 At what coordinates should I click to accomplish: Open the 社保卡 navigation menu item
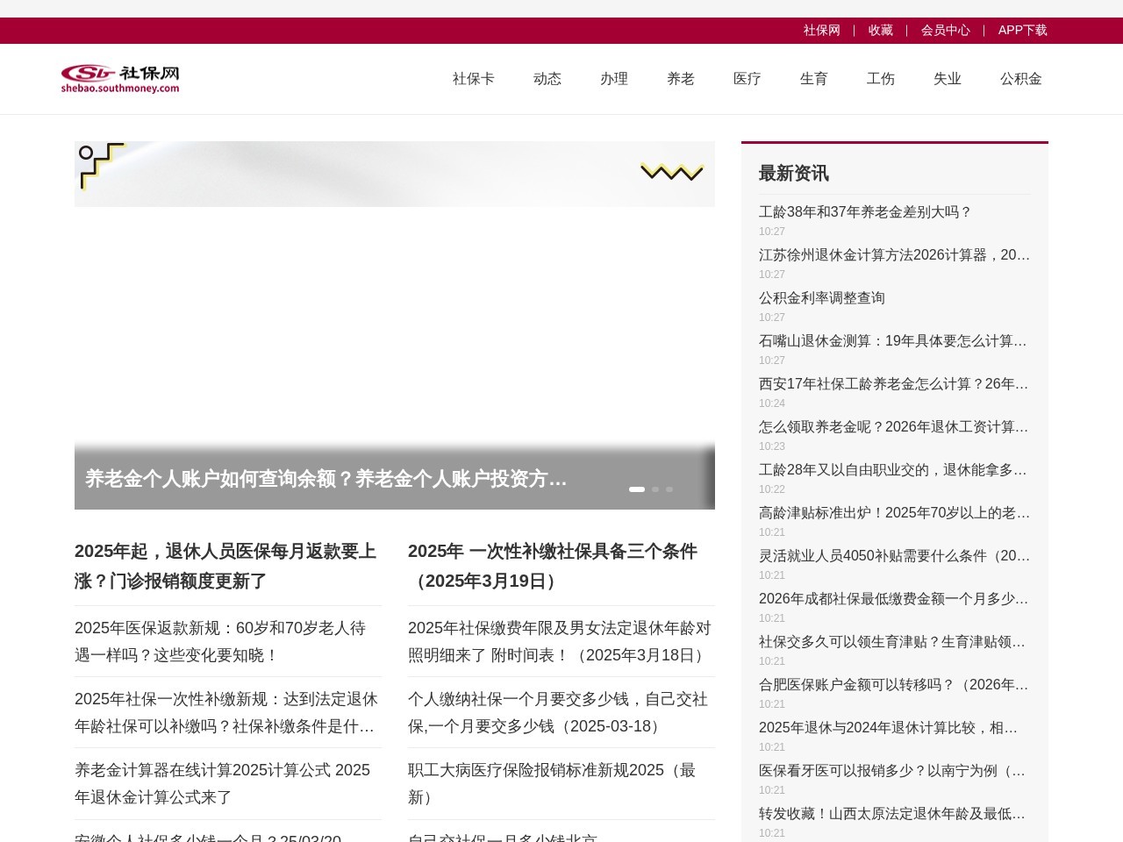click(x=474, y=79)
